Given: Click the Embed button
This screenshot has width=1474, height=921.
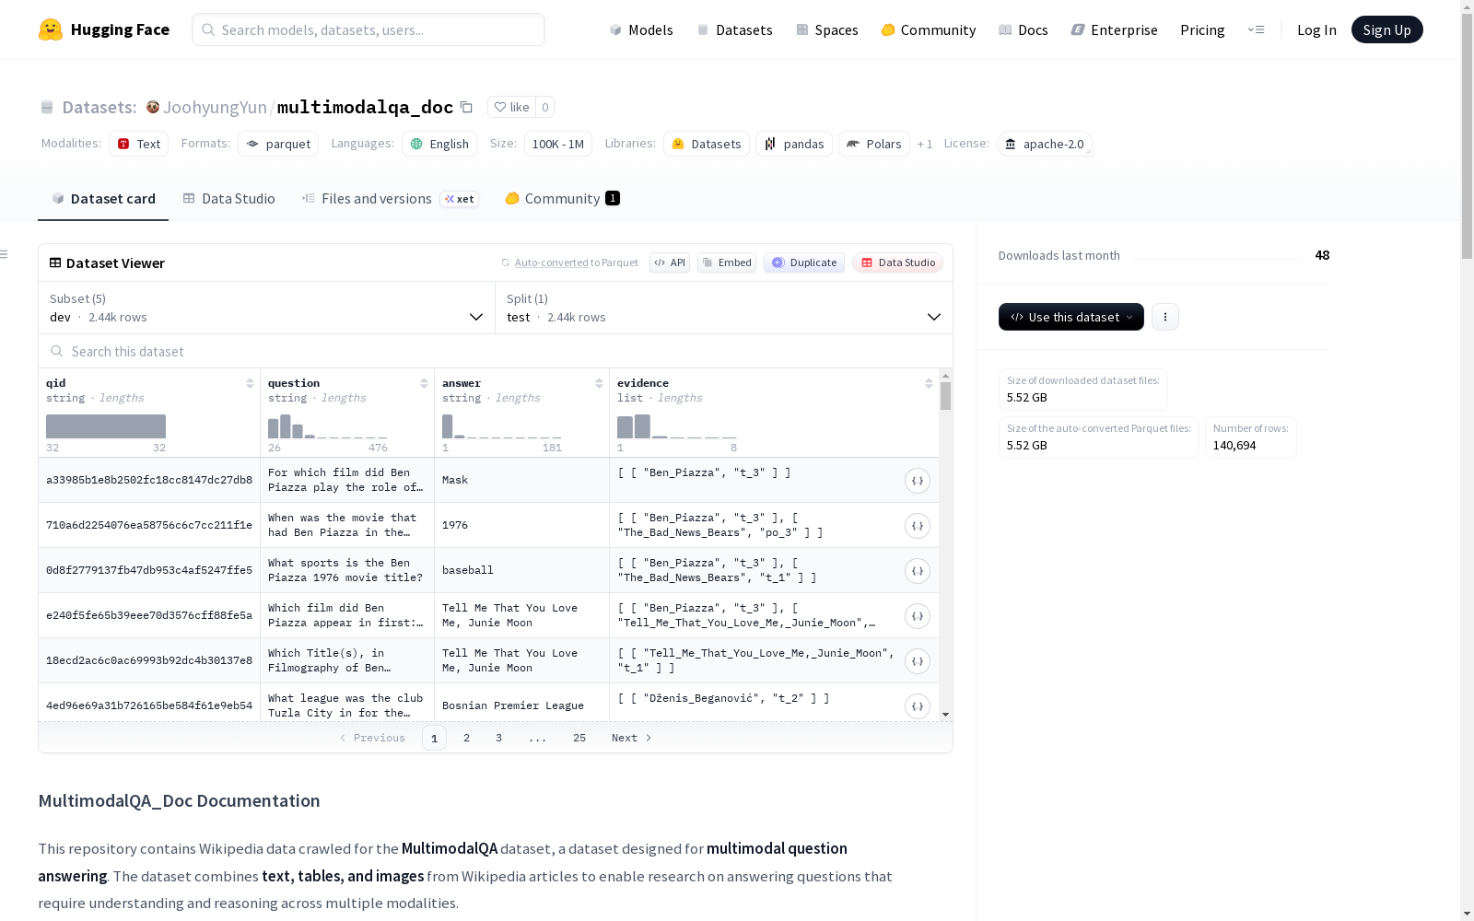Looking at the screenshot, I should 727,262.
